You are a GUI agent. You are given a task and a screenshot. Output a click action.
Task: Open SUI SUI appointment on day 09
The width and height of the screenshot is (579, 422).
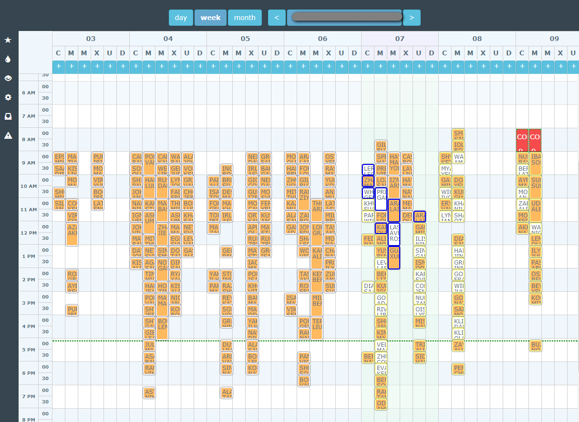(536, 187)
